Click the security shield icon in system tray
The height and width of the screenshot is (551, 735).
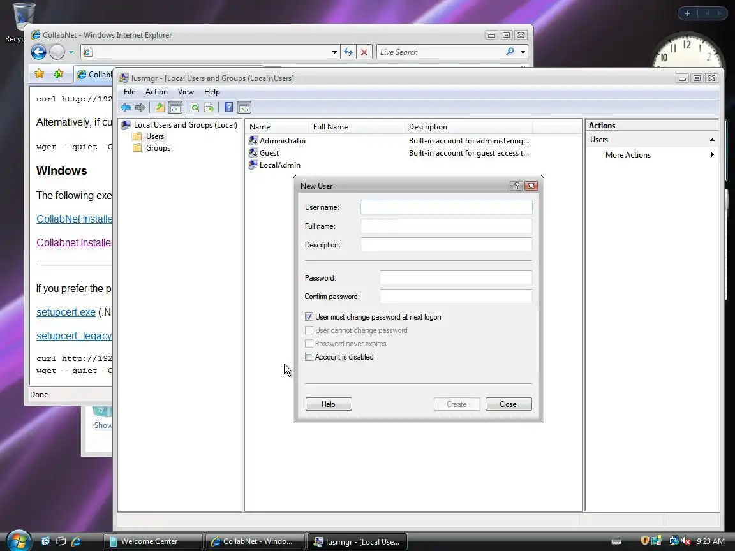coord(645,541)
